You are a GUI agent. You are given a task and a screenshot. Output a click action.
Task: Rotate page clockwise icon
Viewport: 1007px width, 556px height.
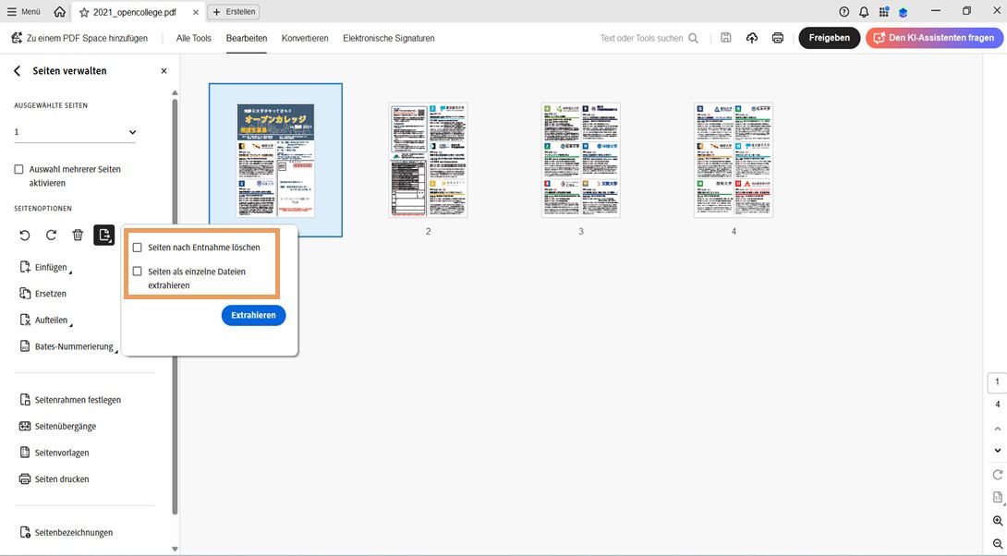pyautogui.click(x=52, y=235)
